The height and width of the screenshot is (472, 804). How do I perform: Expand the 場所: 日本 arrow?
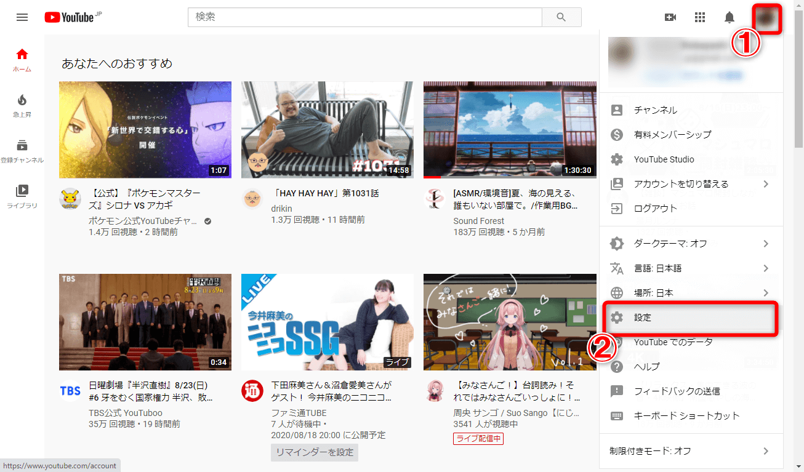tap(766, 293)
